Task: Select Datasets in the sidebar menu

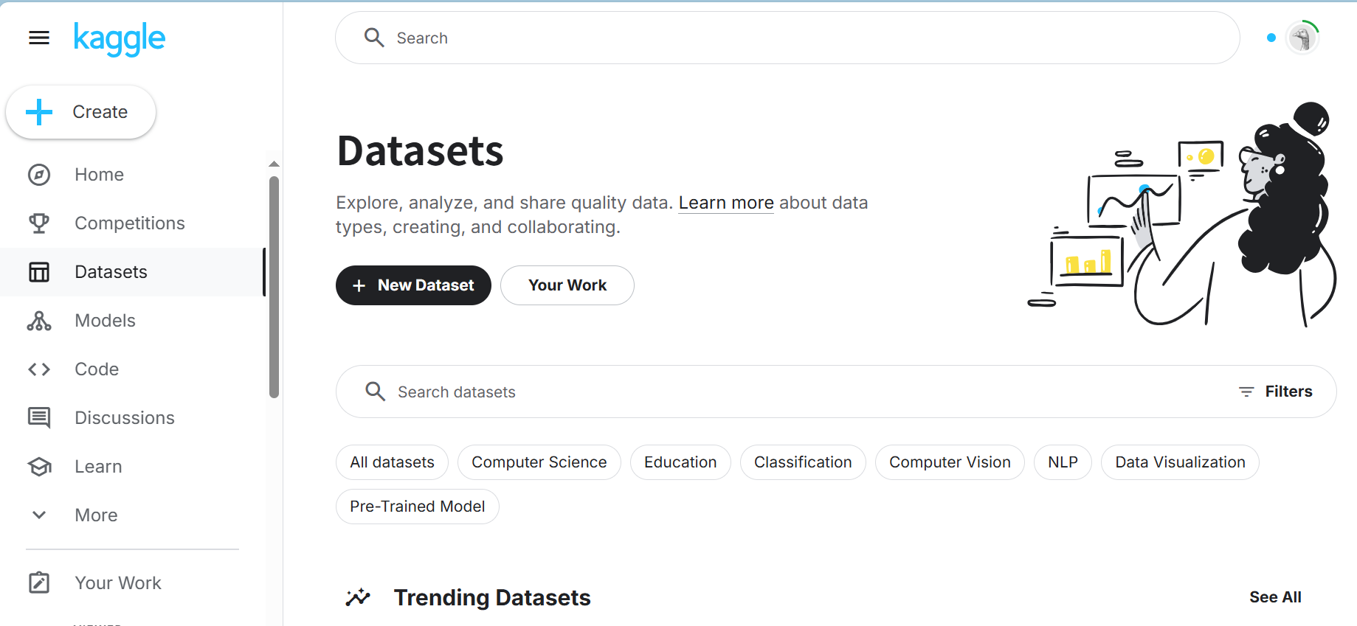Action: (111, 272)
